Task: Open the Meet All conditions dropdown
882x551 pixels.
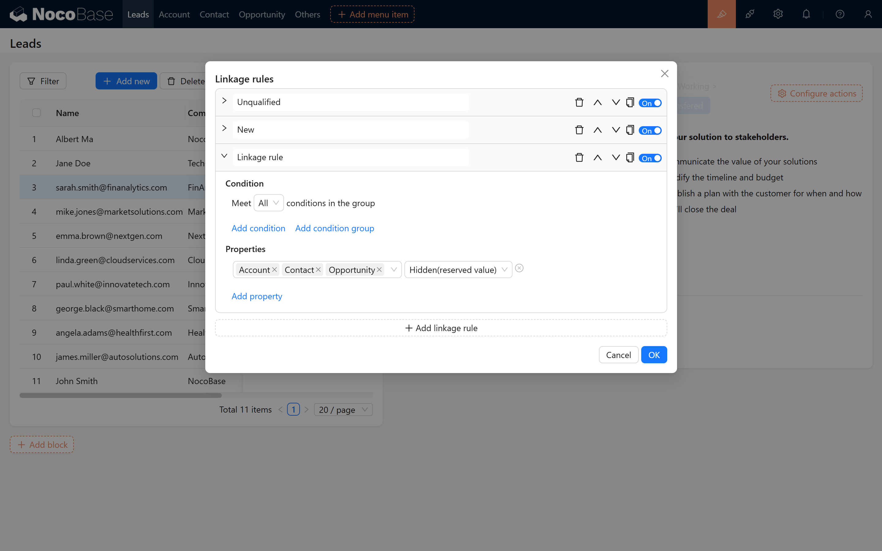Action: (x=268, y=203)
